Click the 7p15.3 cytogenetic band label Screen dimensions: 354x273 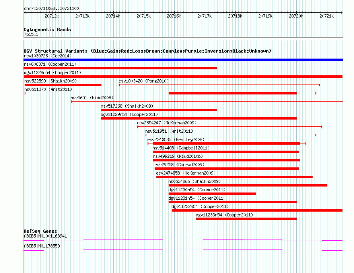[x=31, y=34]
